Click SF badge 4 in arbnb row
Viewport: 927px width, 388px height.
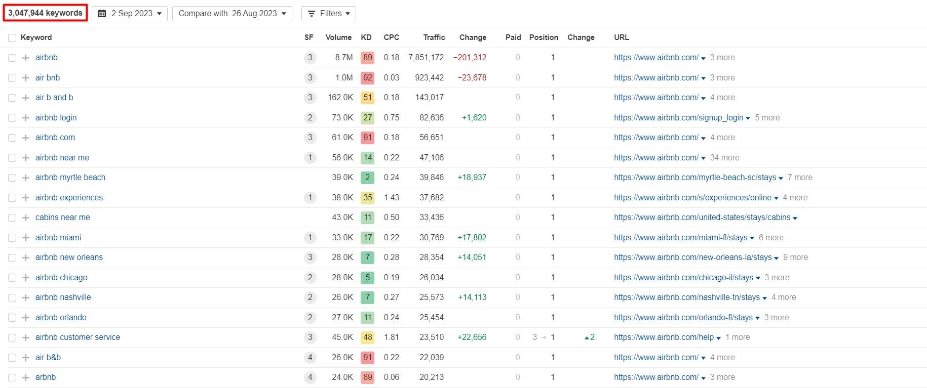pos(310,377)
